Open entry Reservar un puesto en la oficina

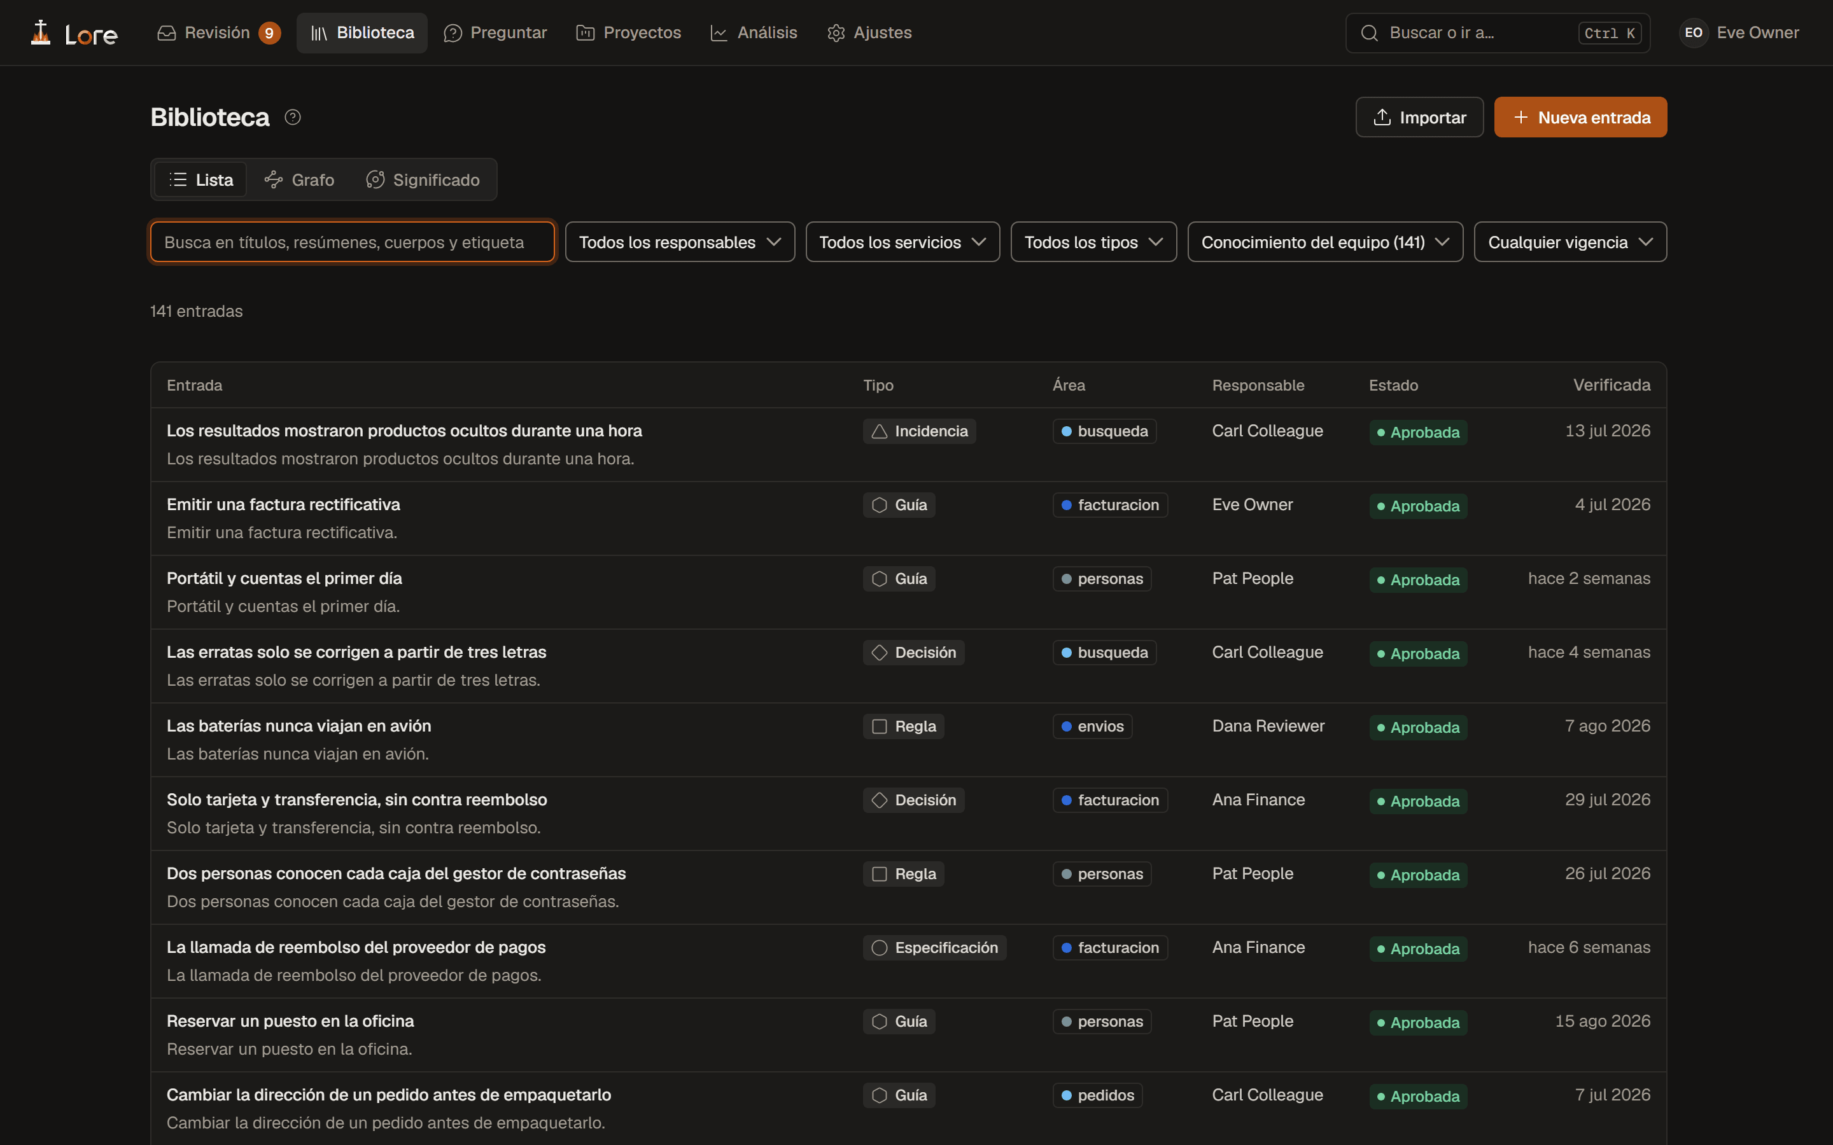coord(290,1022)
